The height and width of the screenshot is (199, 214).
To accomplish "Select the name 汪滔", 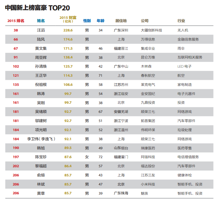I will (x=41, y=30).
